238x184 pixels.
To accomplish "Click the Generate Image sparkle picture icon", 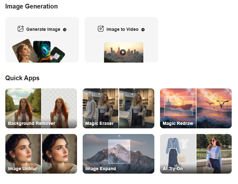I will point(21,29).
